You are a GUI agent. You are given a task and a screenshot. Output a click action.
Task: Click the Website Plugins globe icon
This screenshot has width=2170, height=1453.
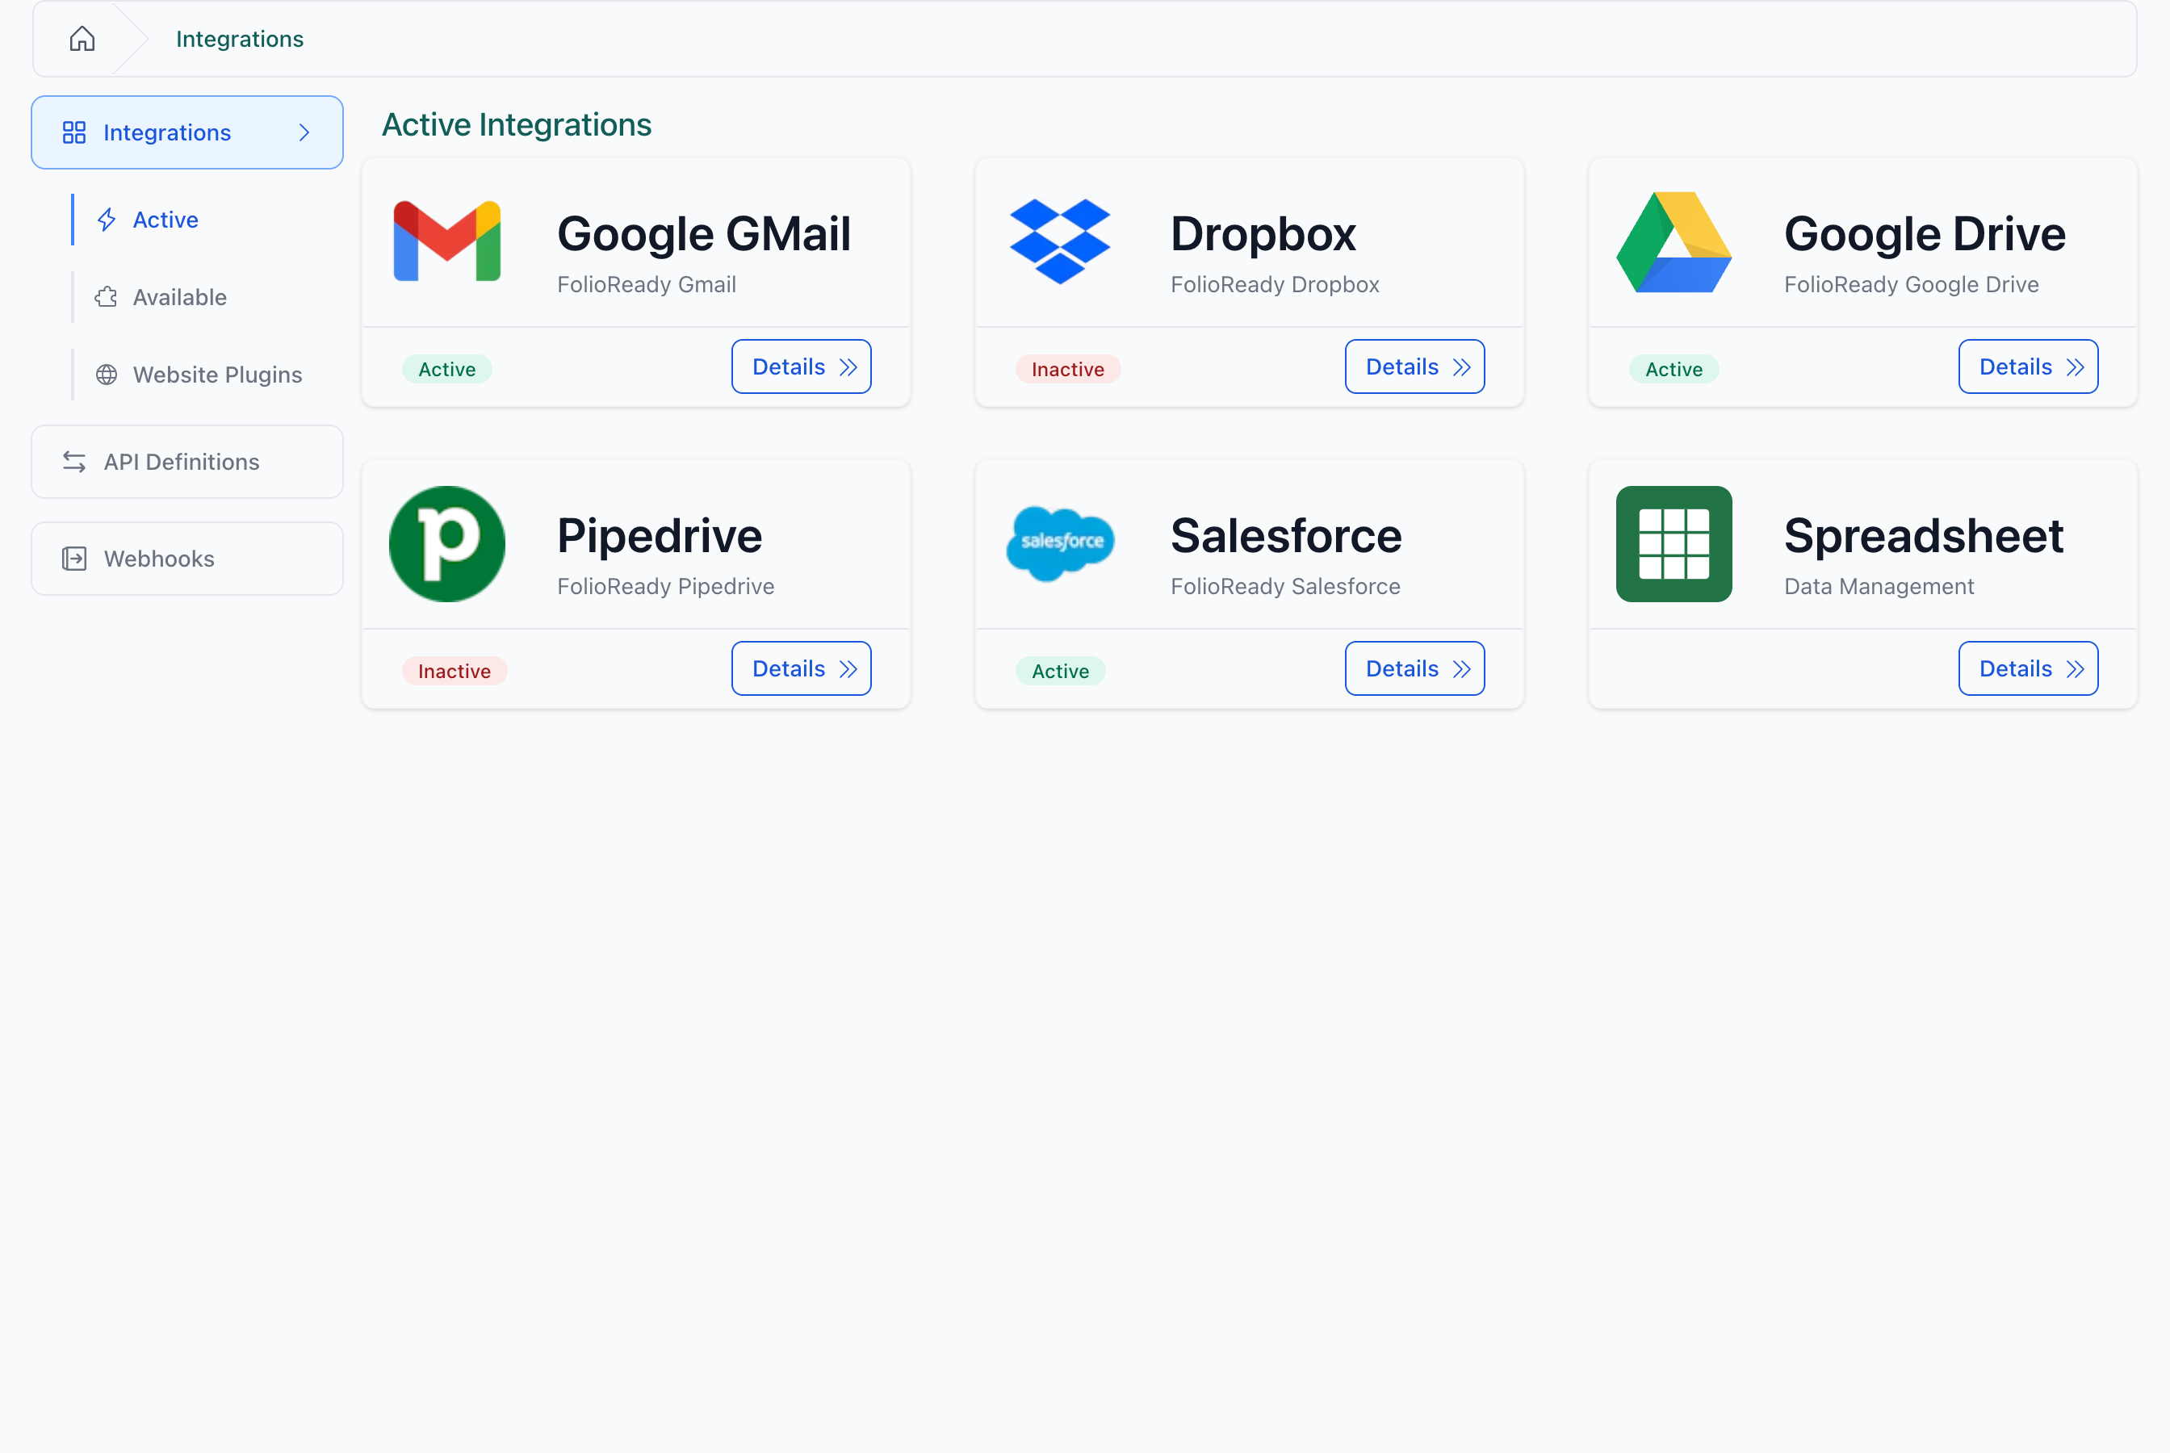click(107, 375)
